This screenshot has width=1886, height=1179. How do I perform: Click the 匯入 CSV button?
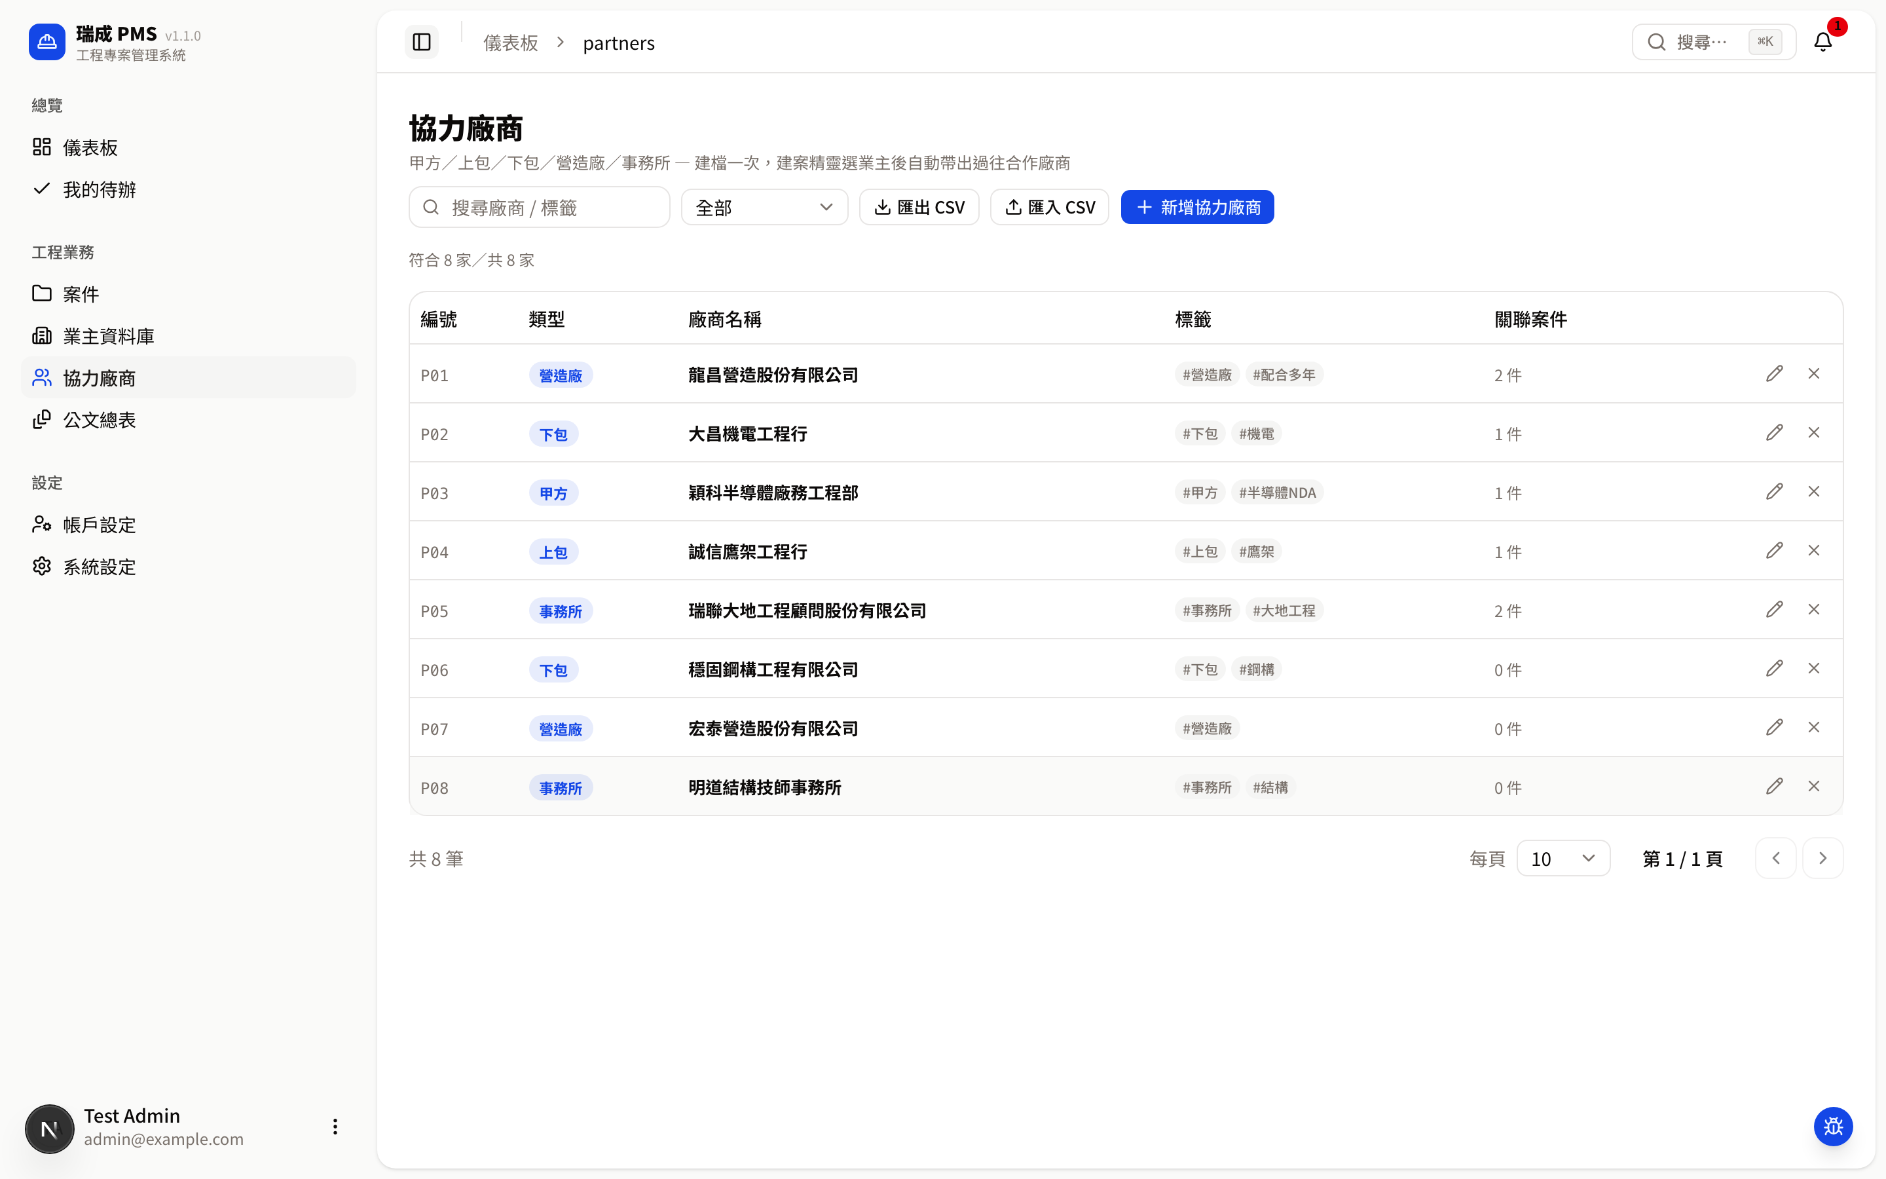click(x=1050, y=208)
